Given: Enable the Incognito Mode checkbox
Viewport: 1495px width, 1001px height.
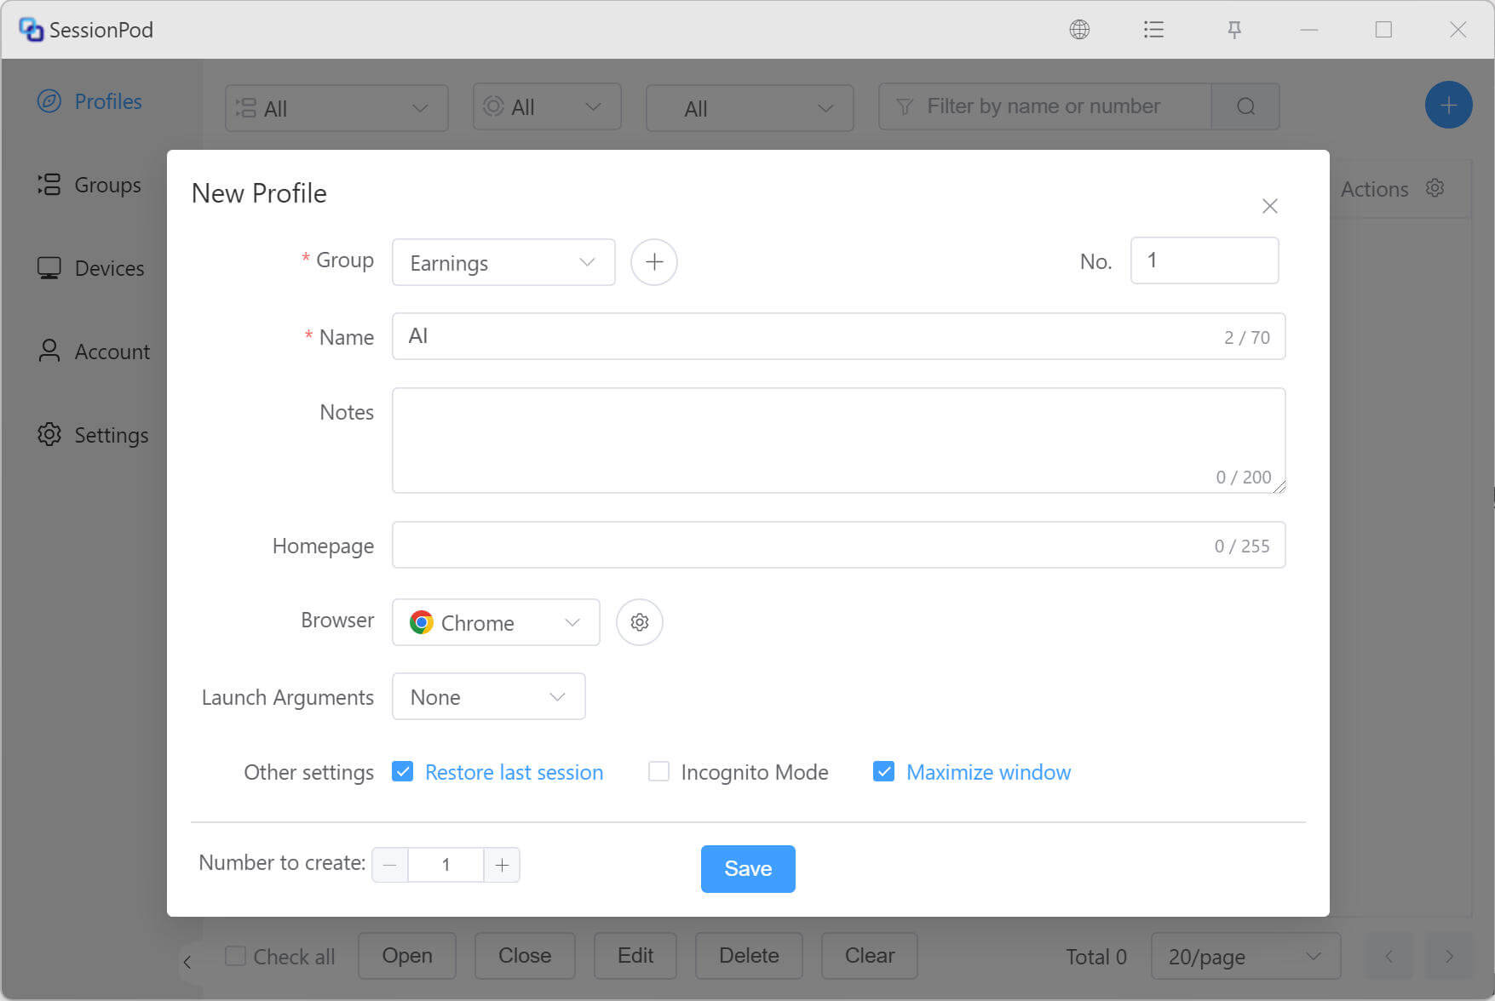Looking at the screenshot, I should [658, 771].
